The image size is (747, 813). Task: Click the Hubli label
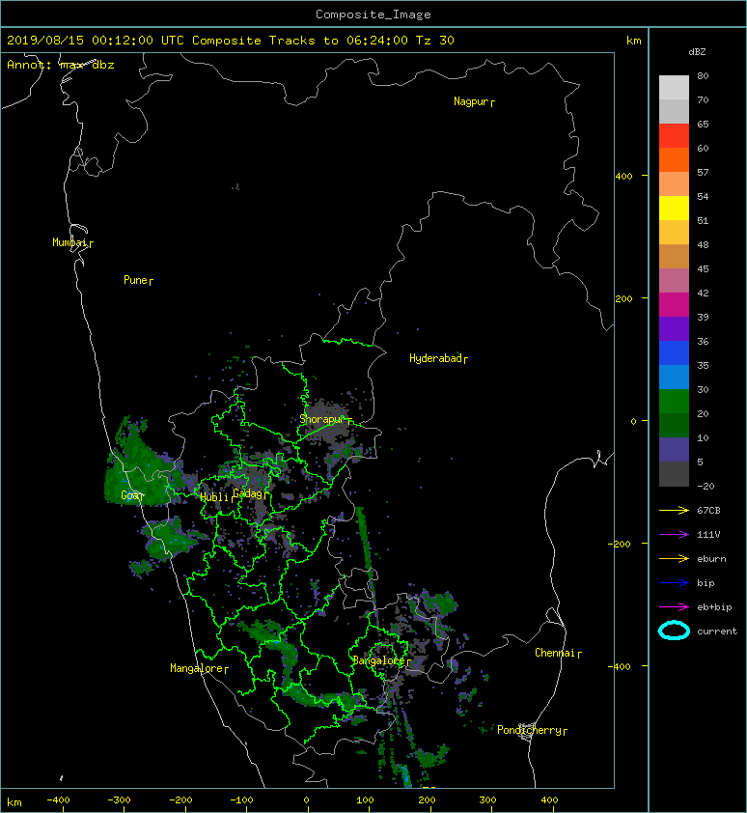click(214, 497)
